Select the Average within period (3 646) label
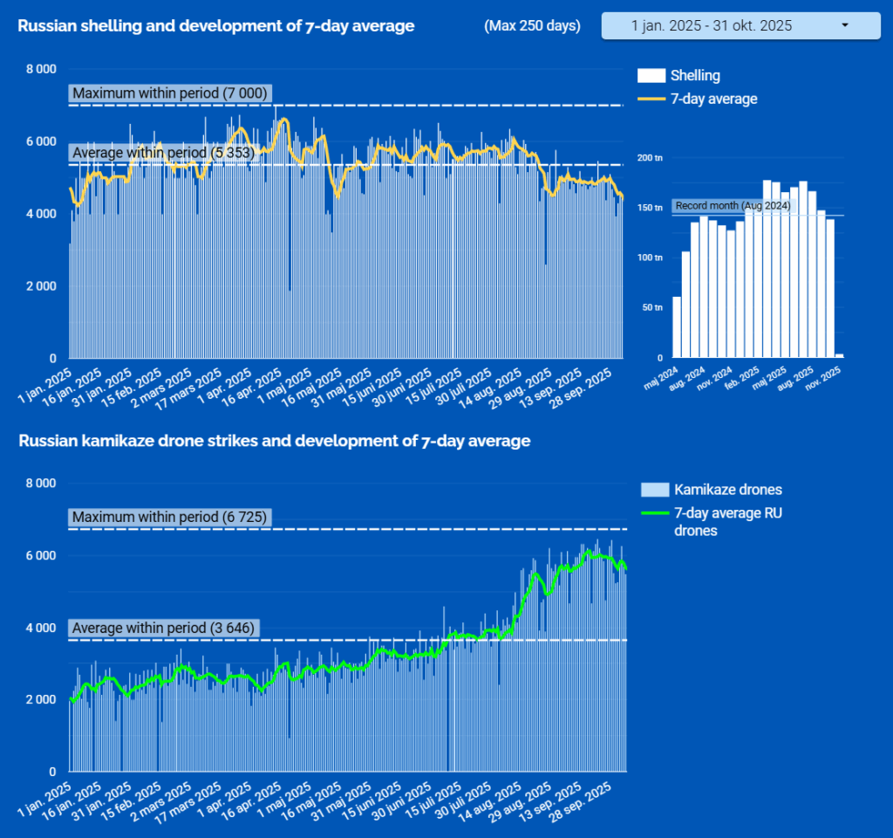This screenshot has height=838, width=893. click(x=163, y=628)
